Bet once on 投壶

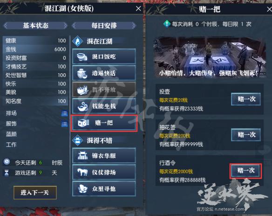pyautogui.click(x=246, y=99)
